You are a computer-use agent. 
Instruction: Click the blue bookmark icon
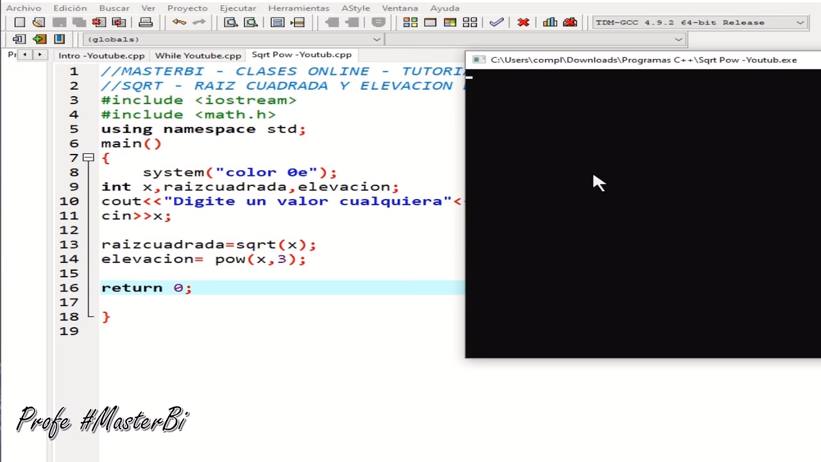pyautogui.click(x=59, y=39)
